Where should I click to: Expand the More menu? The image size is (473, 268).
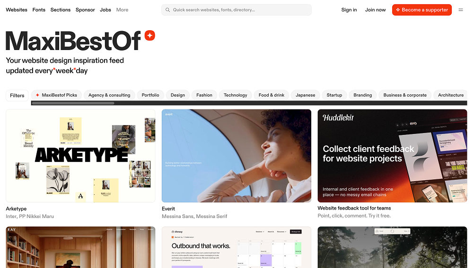[x=122, y=9]
